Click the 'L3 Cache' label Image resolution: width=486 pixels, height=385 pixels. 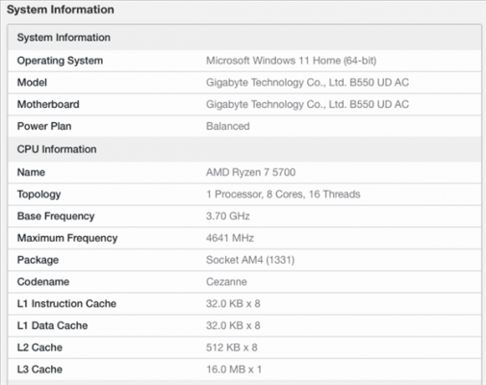pyautogui.click(x=39, y=370)
